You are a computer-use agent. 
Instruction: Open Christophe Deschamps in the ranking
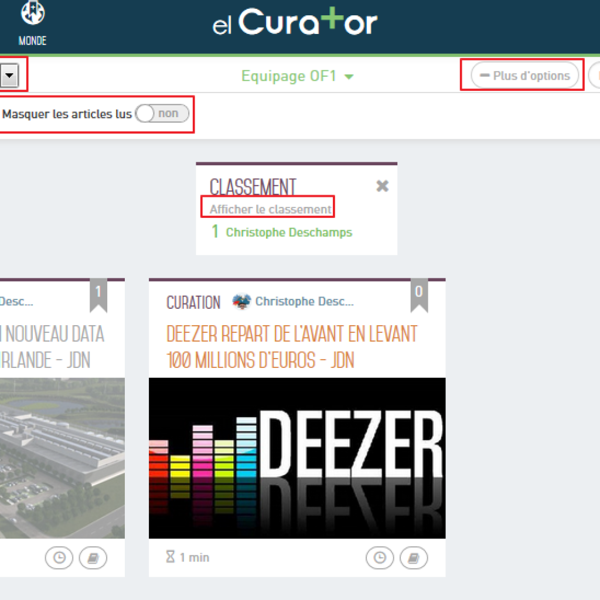coord(289,232)
